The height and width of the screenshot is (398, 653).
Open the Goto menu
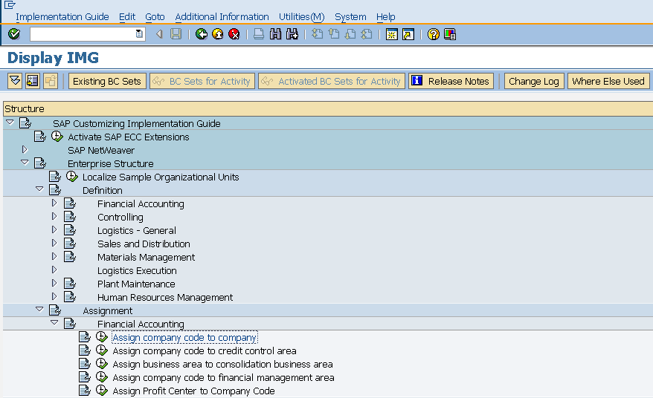point(155,16)
